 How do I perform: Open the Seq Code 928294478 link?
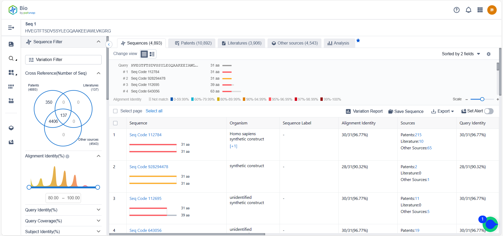[149, 167]
